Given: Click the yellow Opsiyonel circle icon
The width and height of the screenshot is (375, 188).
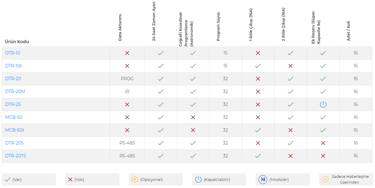Looking at the screenshot, I should (x=135, y=180).
